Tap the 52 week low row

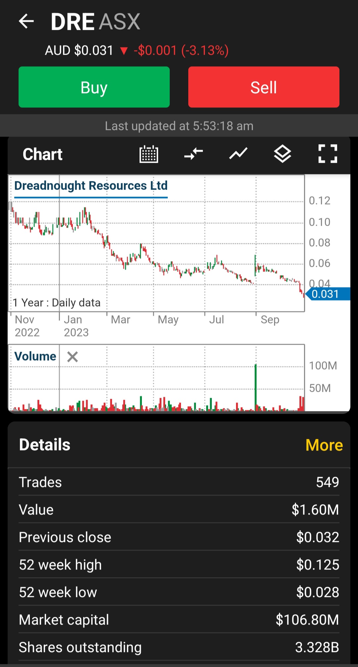tap(179, 592)
